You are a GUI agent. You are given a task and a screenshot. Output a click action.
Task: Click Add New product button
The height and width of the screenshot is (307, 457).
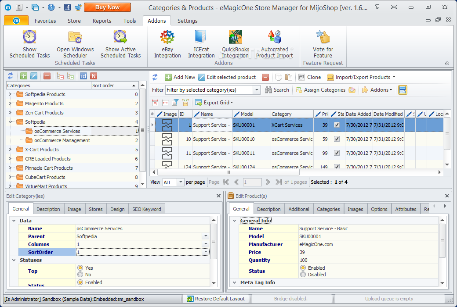click(x=180, y=77)
